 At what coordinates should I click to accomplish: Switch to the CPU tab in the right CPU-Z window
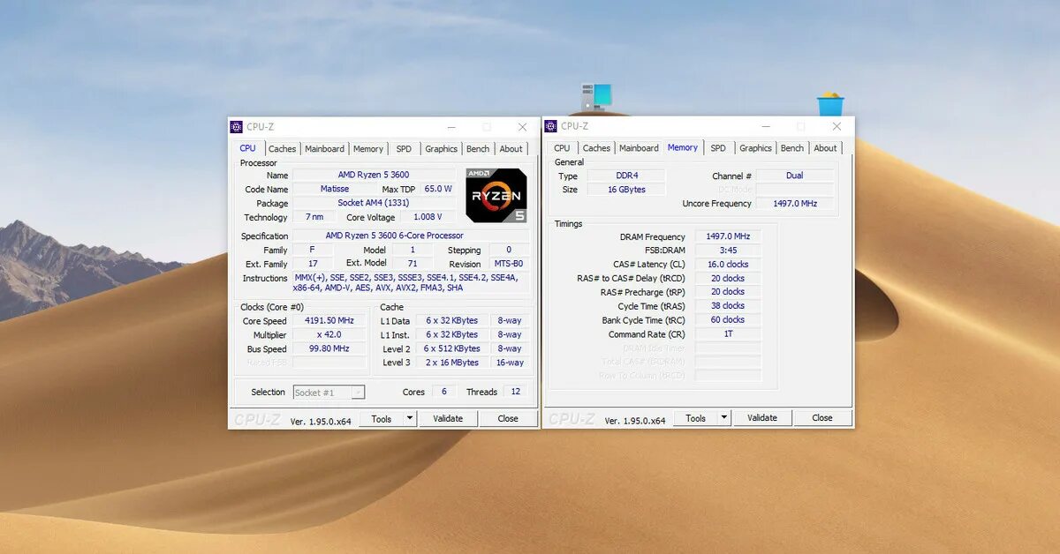[x=562, y=148]
